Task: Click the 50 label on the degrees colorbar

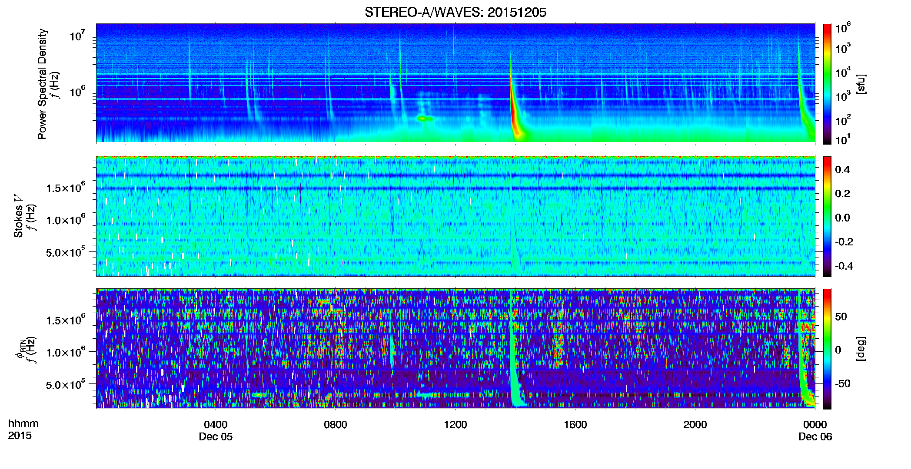Action: pos(841,317)
